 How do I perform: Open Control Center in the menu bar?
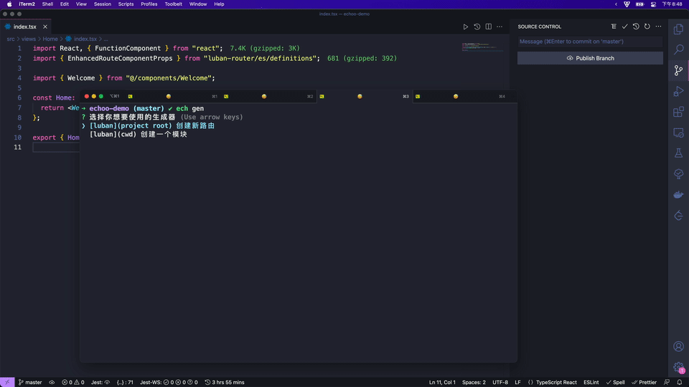pos(653,4)
